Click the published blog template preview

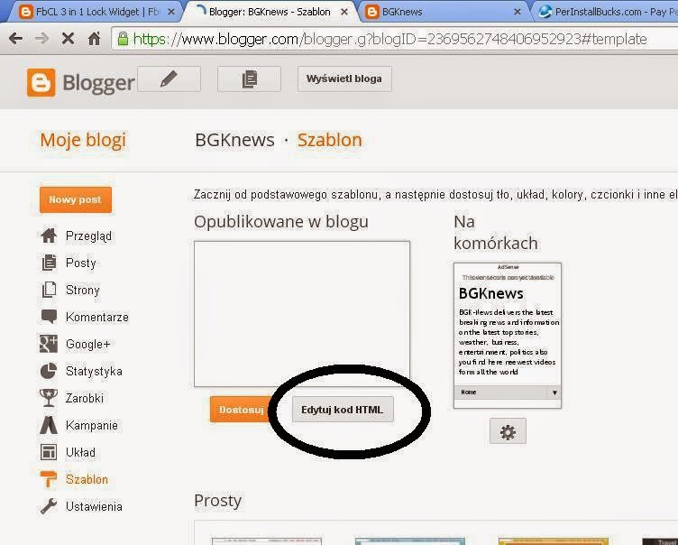(x=302, y=314)
